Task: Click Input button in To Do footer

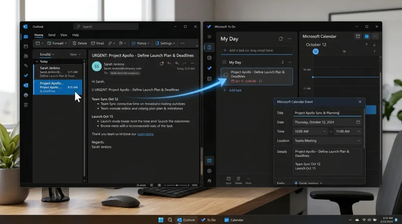Action: click(x=228, y=180)
